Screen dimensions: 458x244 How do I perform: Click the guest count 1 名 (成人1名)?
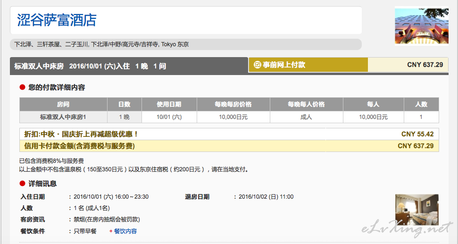point(92,208)
